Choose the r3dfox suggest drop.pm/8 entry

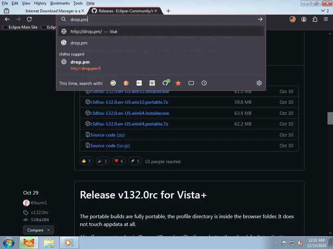click(x=161, y=65)
